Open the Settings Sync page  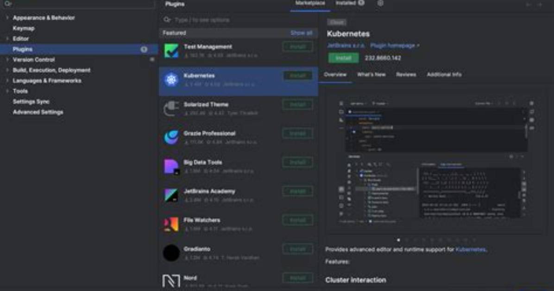[31, 101]
